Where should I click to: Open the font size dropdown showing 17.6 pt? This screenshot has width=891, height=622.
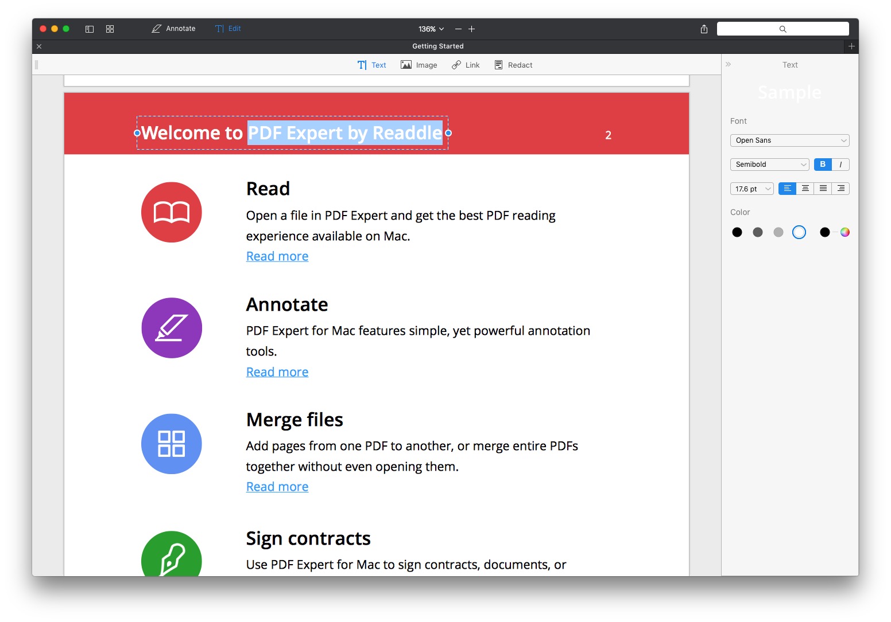click(x=751, y=188)
